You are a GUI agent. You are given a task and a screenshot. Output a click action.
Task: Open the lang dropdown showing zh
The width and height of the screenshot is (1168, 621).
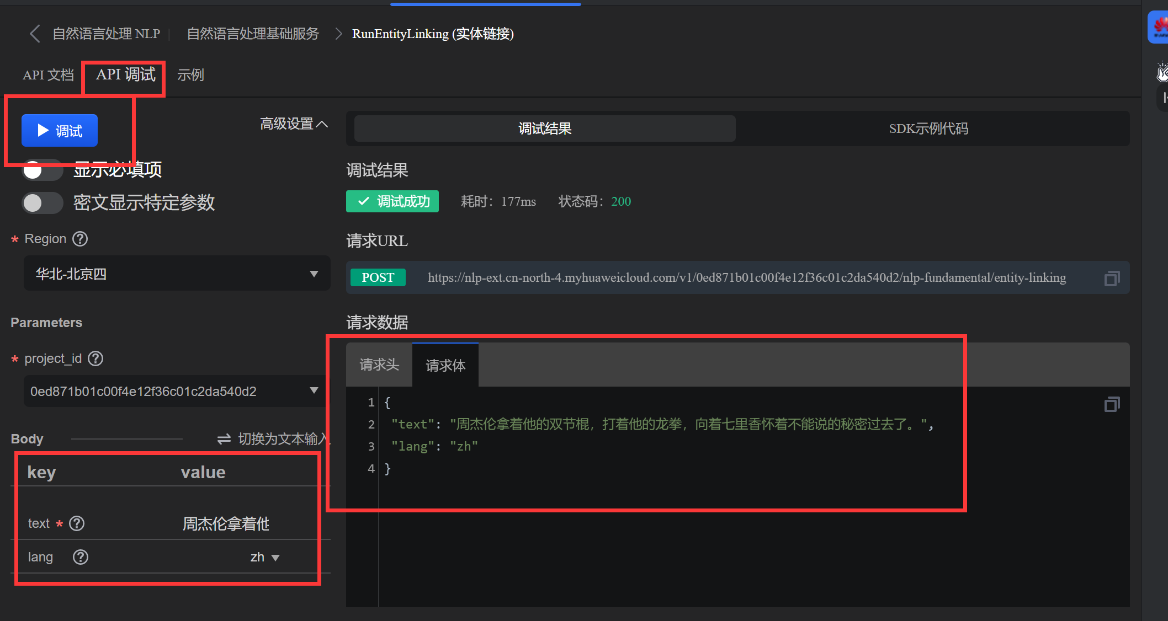pos(265,558)
